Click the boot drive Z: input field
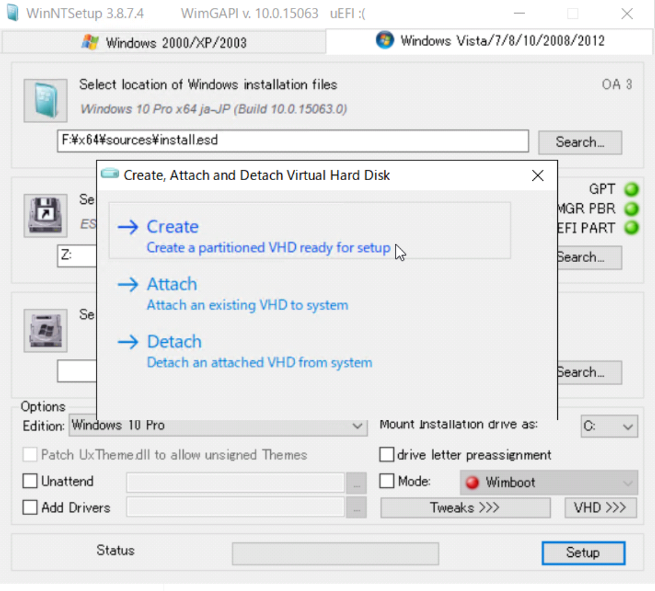The height and width of the screenshot is (591, 655). coord(77,256)
